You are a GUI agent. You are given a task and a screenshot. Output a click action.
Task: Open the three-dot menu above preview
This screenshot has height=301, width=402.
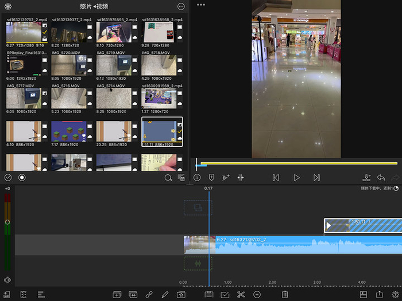[200, 5]
